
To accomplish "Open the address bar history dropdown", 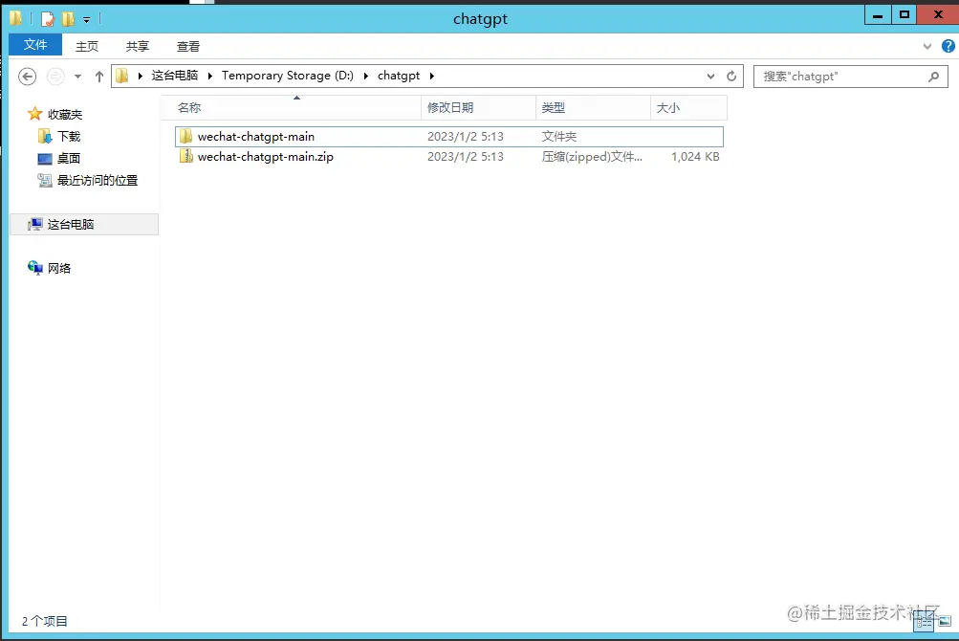I will click(x=710, y=77).
